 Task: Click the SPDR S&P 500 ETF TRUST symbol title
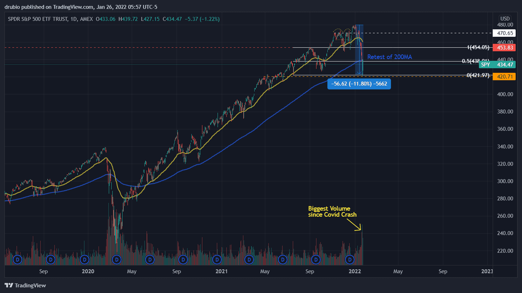[38, 19]
